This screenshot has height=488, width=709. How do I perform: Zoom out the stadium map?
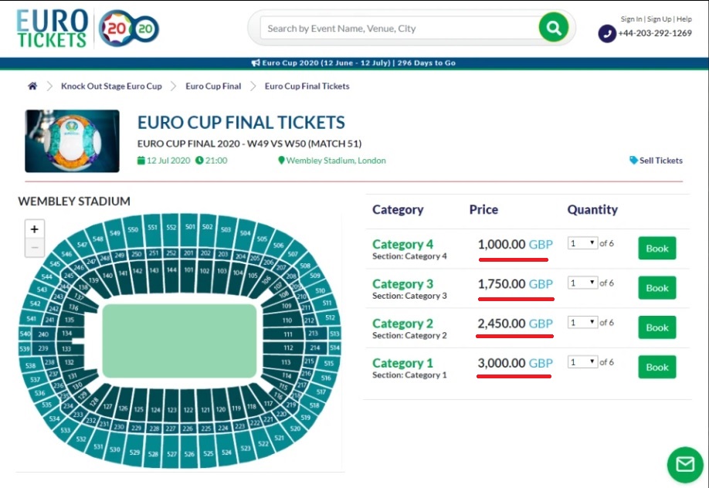click(34, 248)
